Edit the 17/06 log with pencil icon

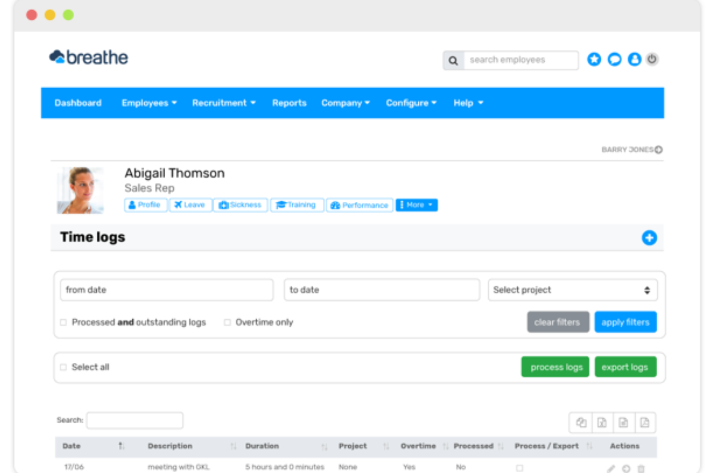pyautogui.click(x=611, y=467)
